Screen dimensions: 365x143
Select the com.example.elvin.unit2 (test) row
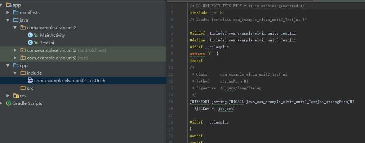pos(83,58)
